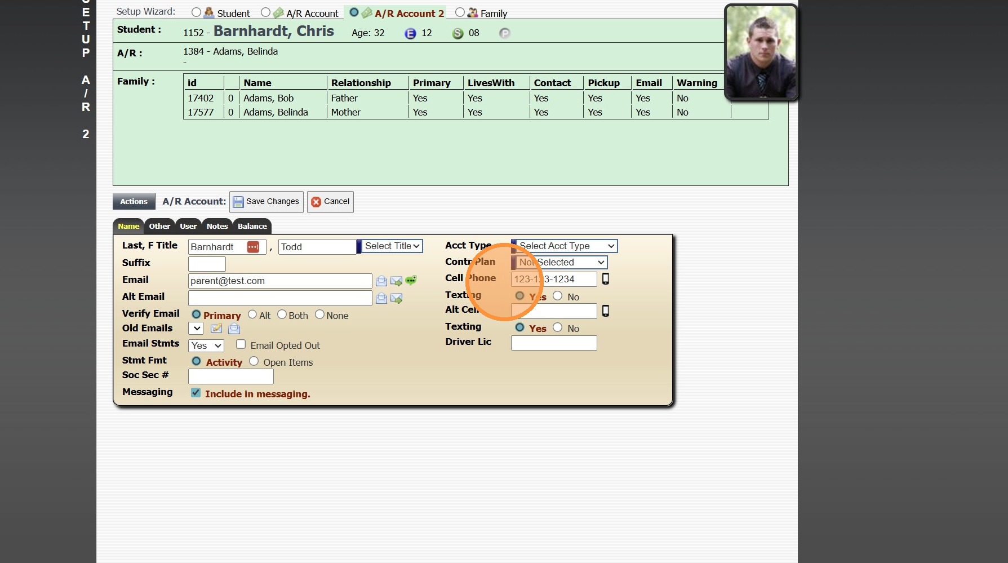Click the money icon beside A/R Account
Viewport: 1008px width, 563px height.
click(278, 12)
